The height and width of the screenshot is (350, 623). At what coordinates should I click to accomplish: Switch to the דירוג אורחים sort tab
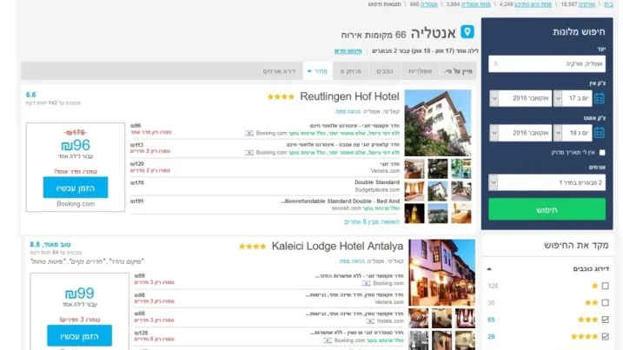[279, 71]
